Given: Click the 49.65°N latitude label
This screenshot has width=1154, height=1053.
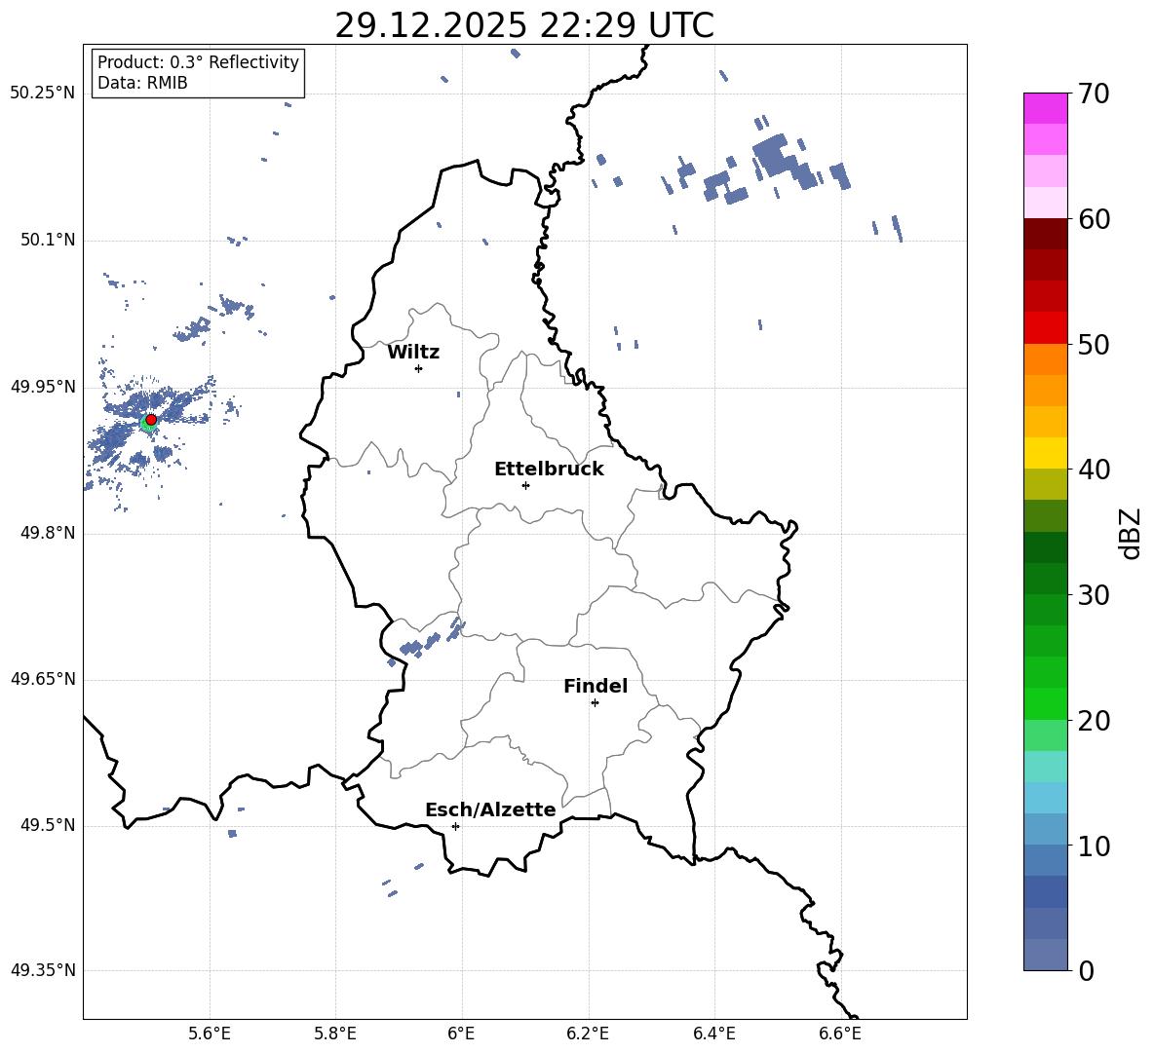Looking at the screenshot, I should [43, 679].
